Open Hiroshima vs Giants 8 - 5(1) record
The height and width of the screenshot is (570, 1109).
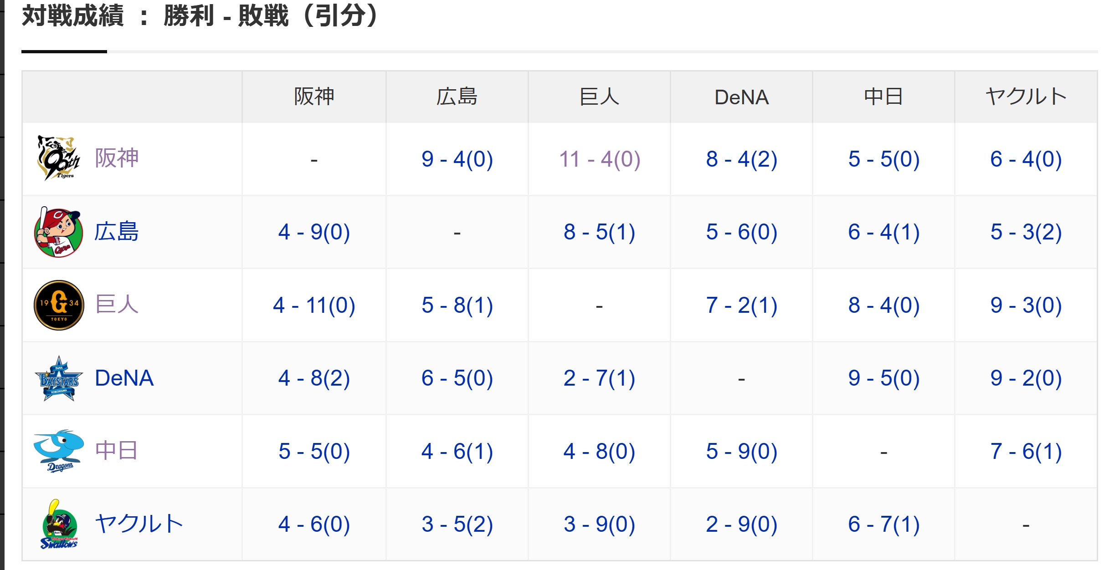(600, 232)
